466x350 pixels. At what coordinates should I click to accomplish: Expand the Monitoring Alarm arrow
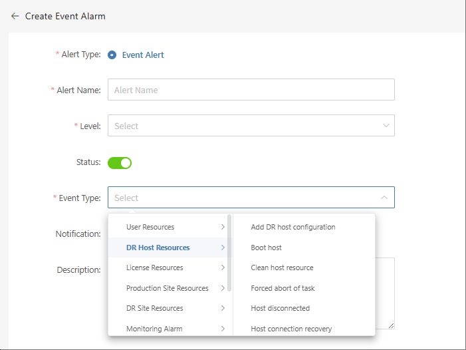[x=223, y=329]
